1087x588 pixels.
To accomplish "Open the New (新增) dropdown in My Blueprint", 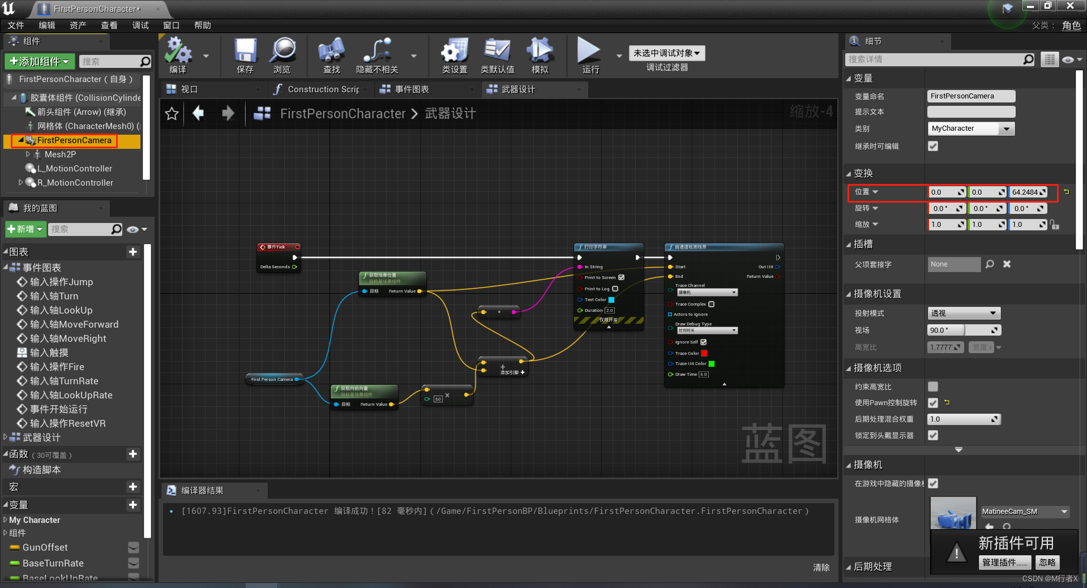I will [x=25, y=229].
